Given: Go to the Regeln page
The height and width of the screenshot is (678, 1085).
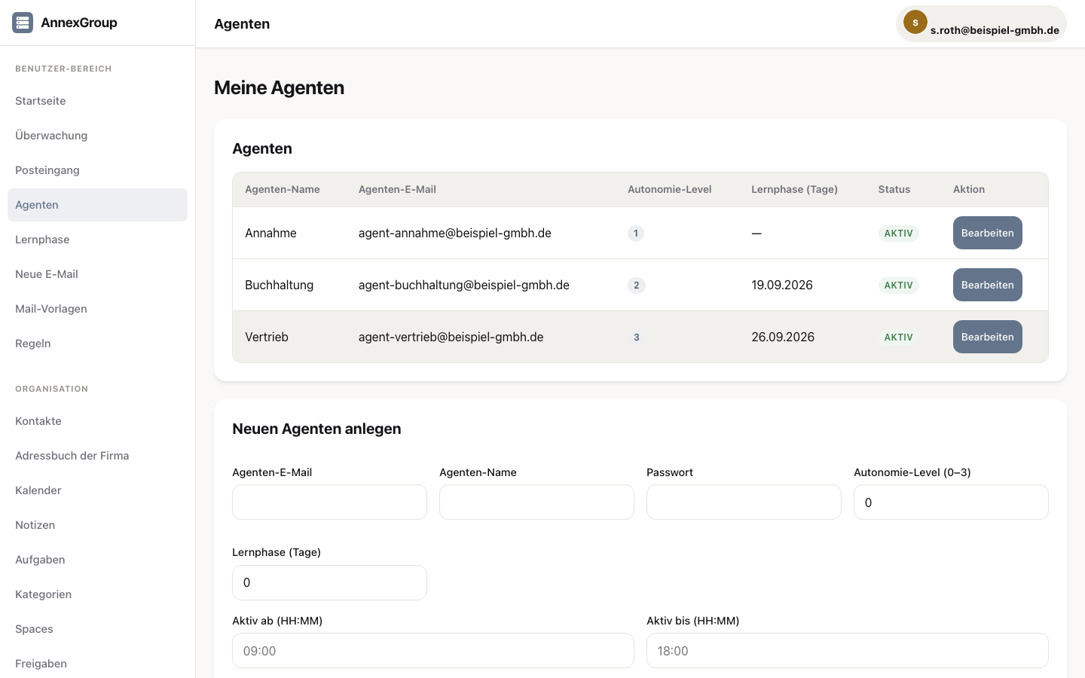Looking at the screenshot, I should point(97,344).
